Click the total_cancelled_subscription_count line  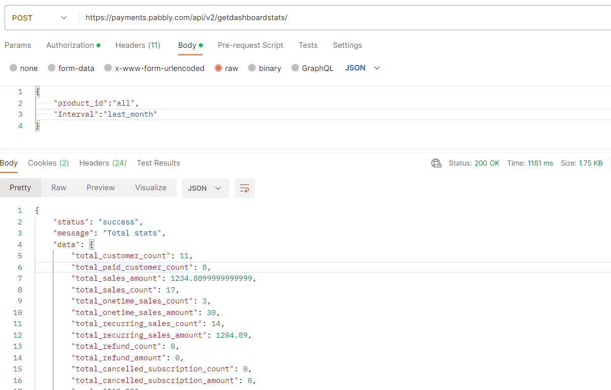[162, 369]
